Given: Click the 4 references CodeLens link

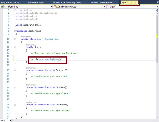Looking at the screenshot, I should 31,45.
